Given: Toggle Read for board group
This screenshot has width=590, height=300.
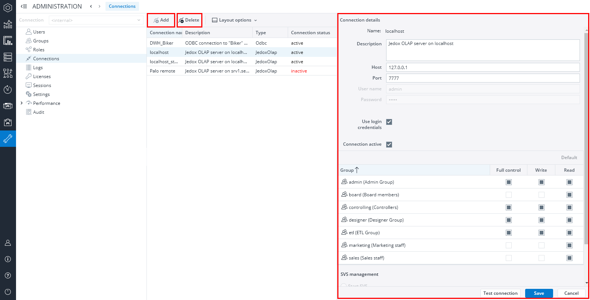Looking at the screenshot, I should pyautogui.click(x=570, y=195).
